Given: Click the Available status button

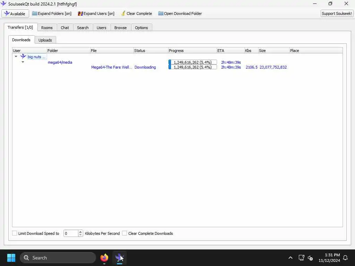Looking at the screenshot, I should pos(15,14).
